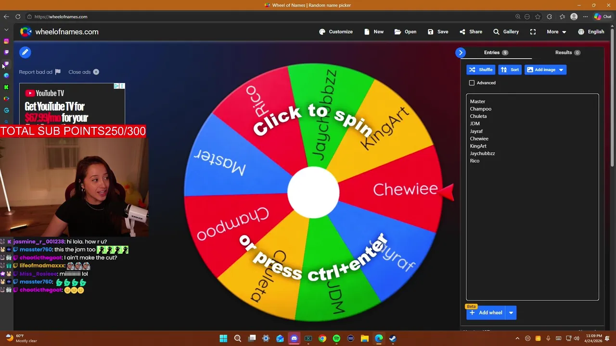Screen dimensions: 616x346
Task: Create a New wheel
Action: pyautogui.click(x=374, y=32)
